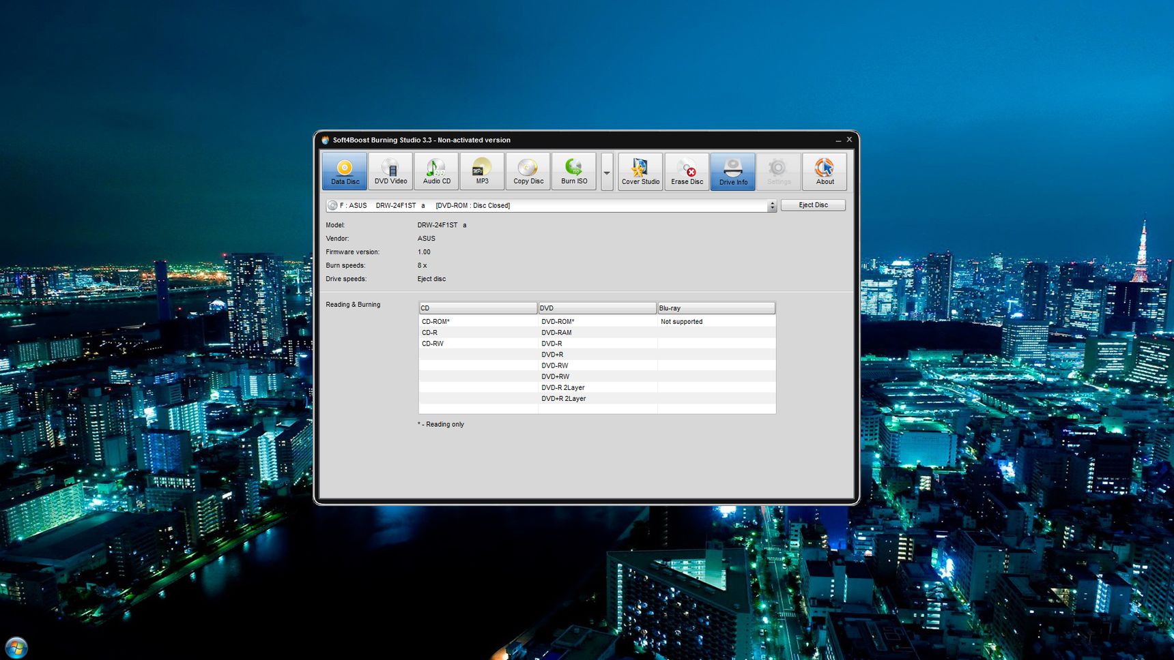This screenshot has height=660, width=1174.
Task: Click the Blu-ray column header
Action: click(x=716, y=308)
